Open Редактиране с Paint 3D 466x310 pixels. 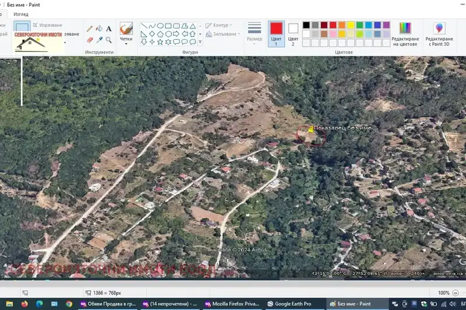click(439, 34)
